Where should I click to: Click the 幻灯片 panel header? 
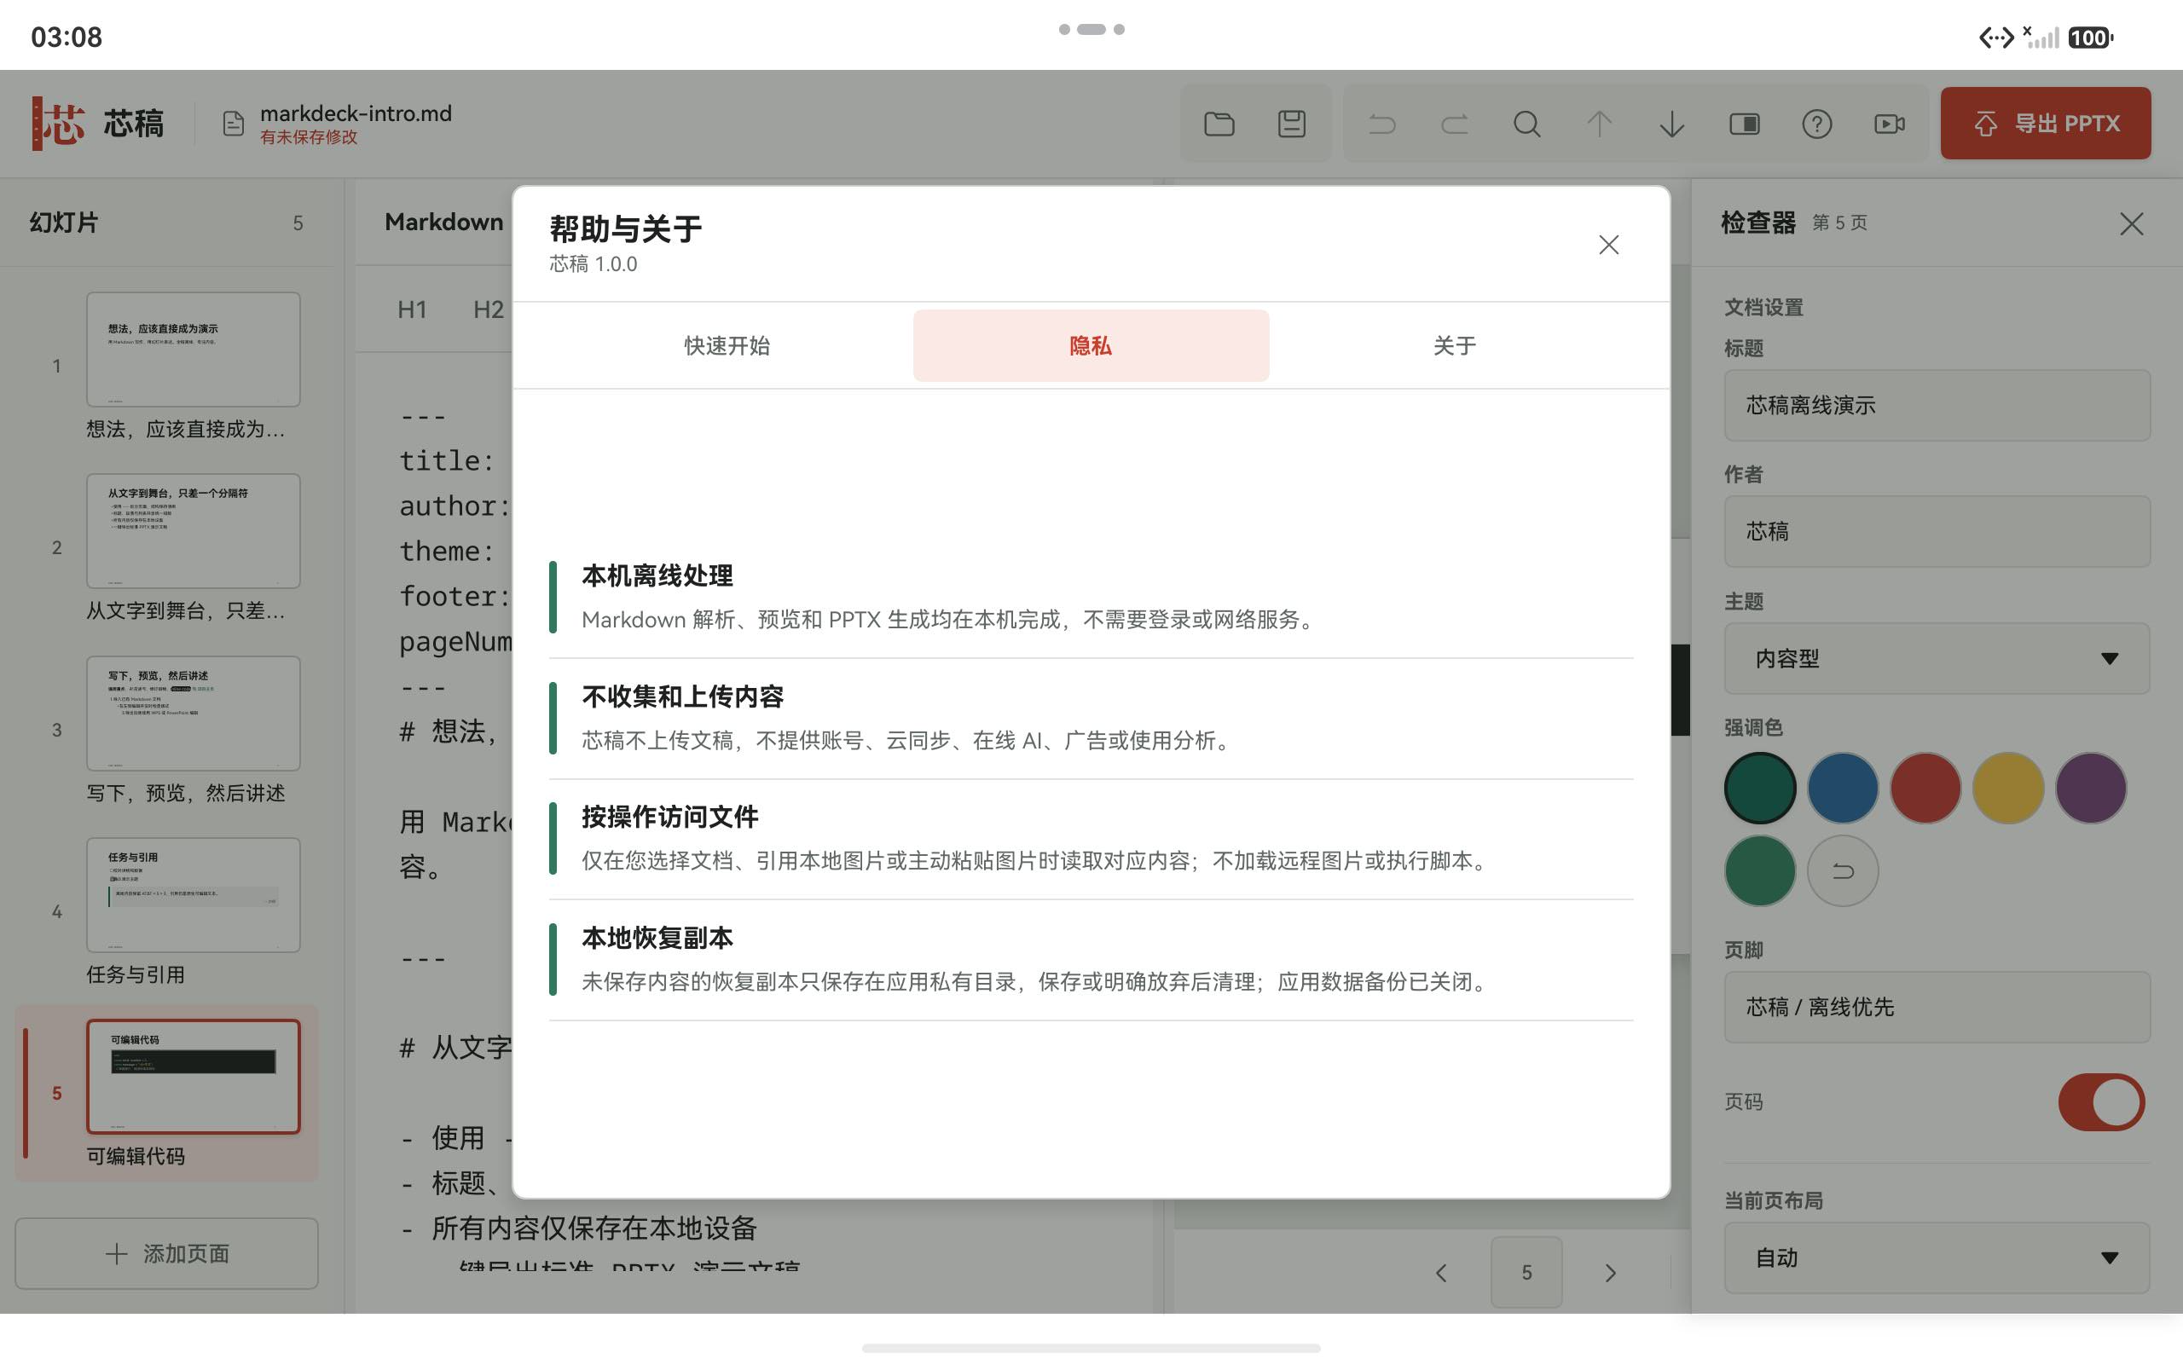pos(63,223)
